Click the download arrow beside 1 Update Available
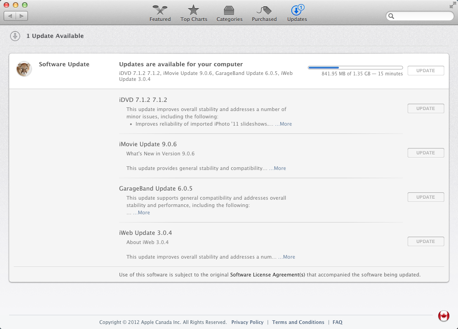Viewport: 458px width, 329px height. coord(15,36)
